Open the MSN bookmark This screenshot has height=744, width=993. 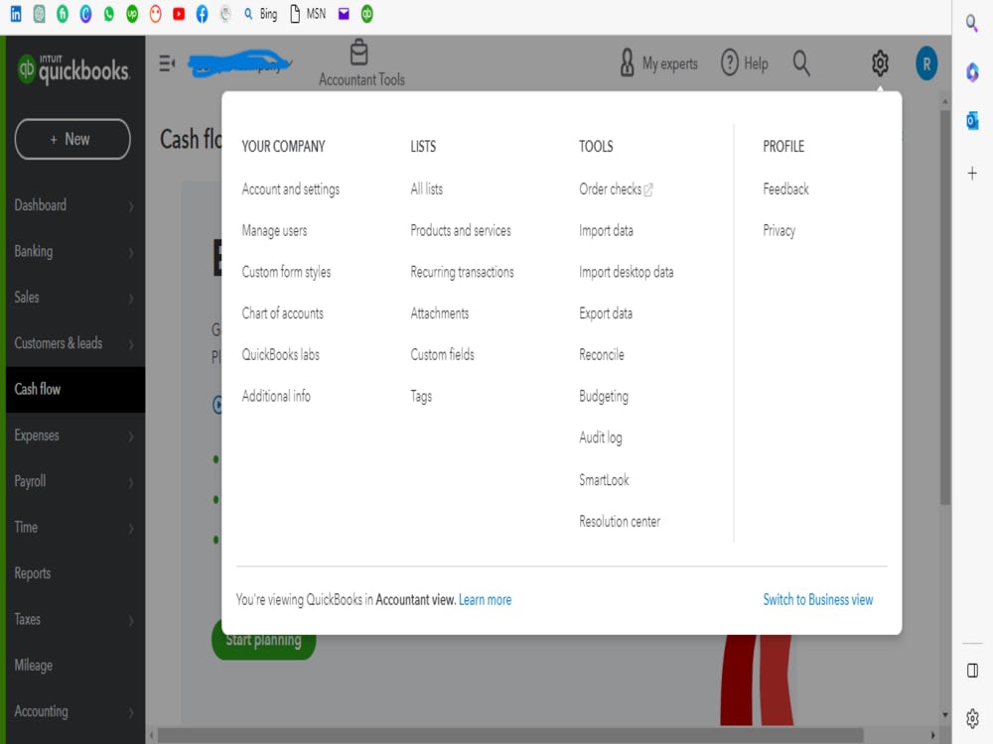pos(308,14)
